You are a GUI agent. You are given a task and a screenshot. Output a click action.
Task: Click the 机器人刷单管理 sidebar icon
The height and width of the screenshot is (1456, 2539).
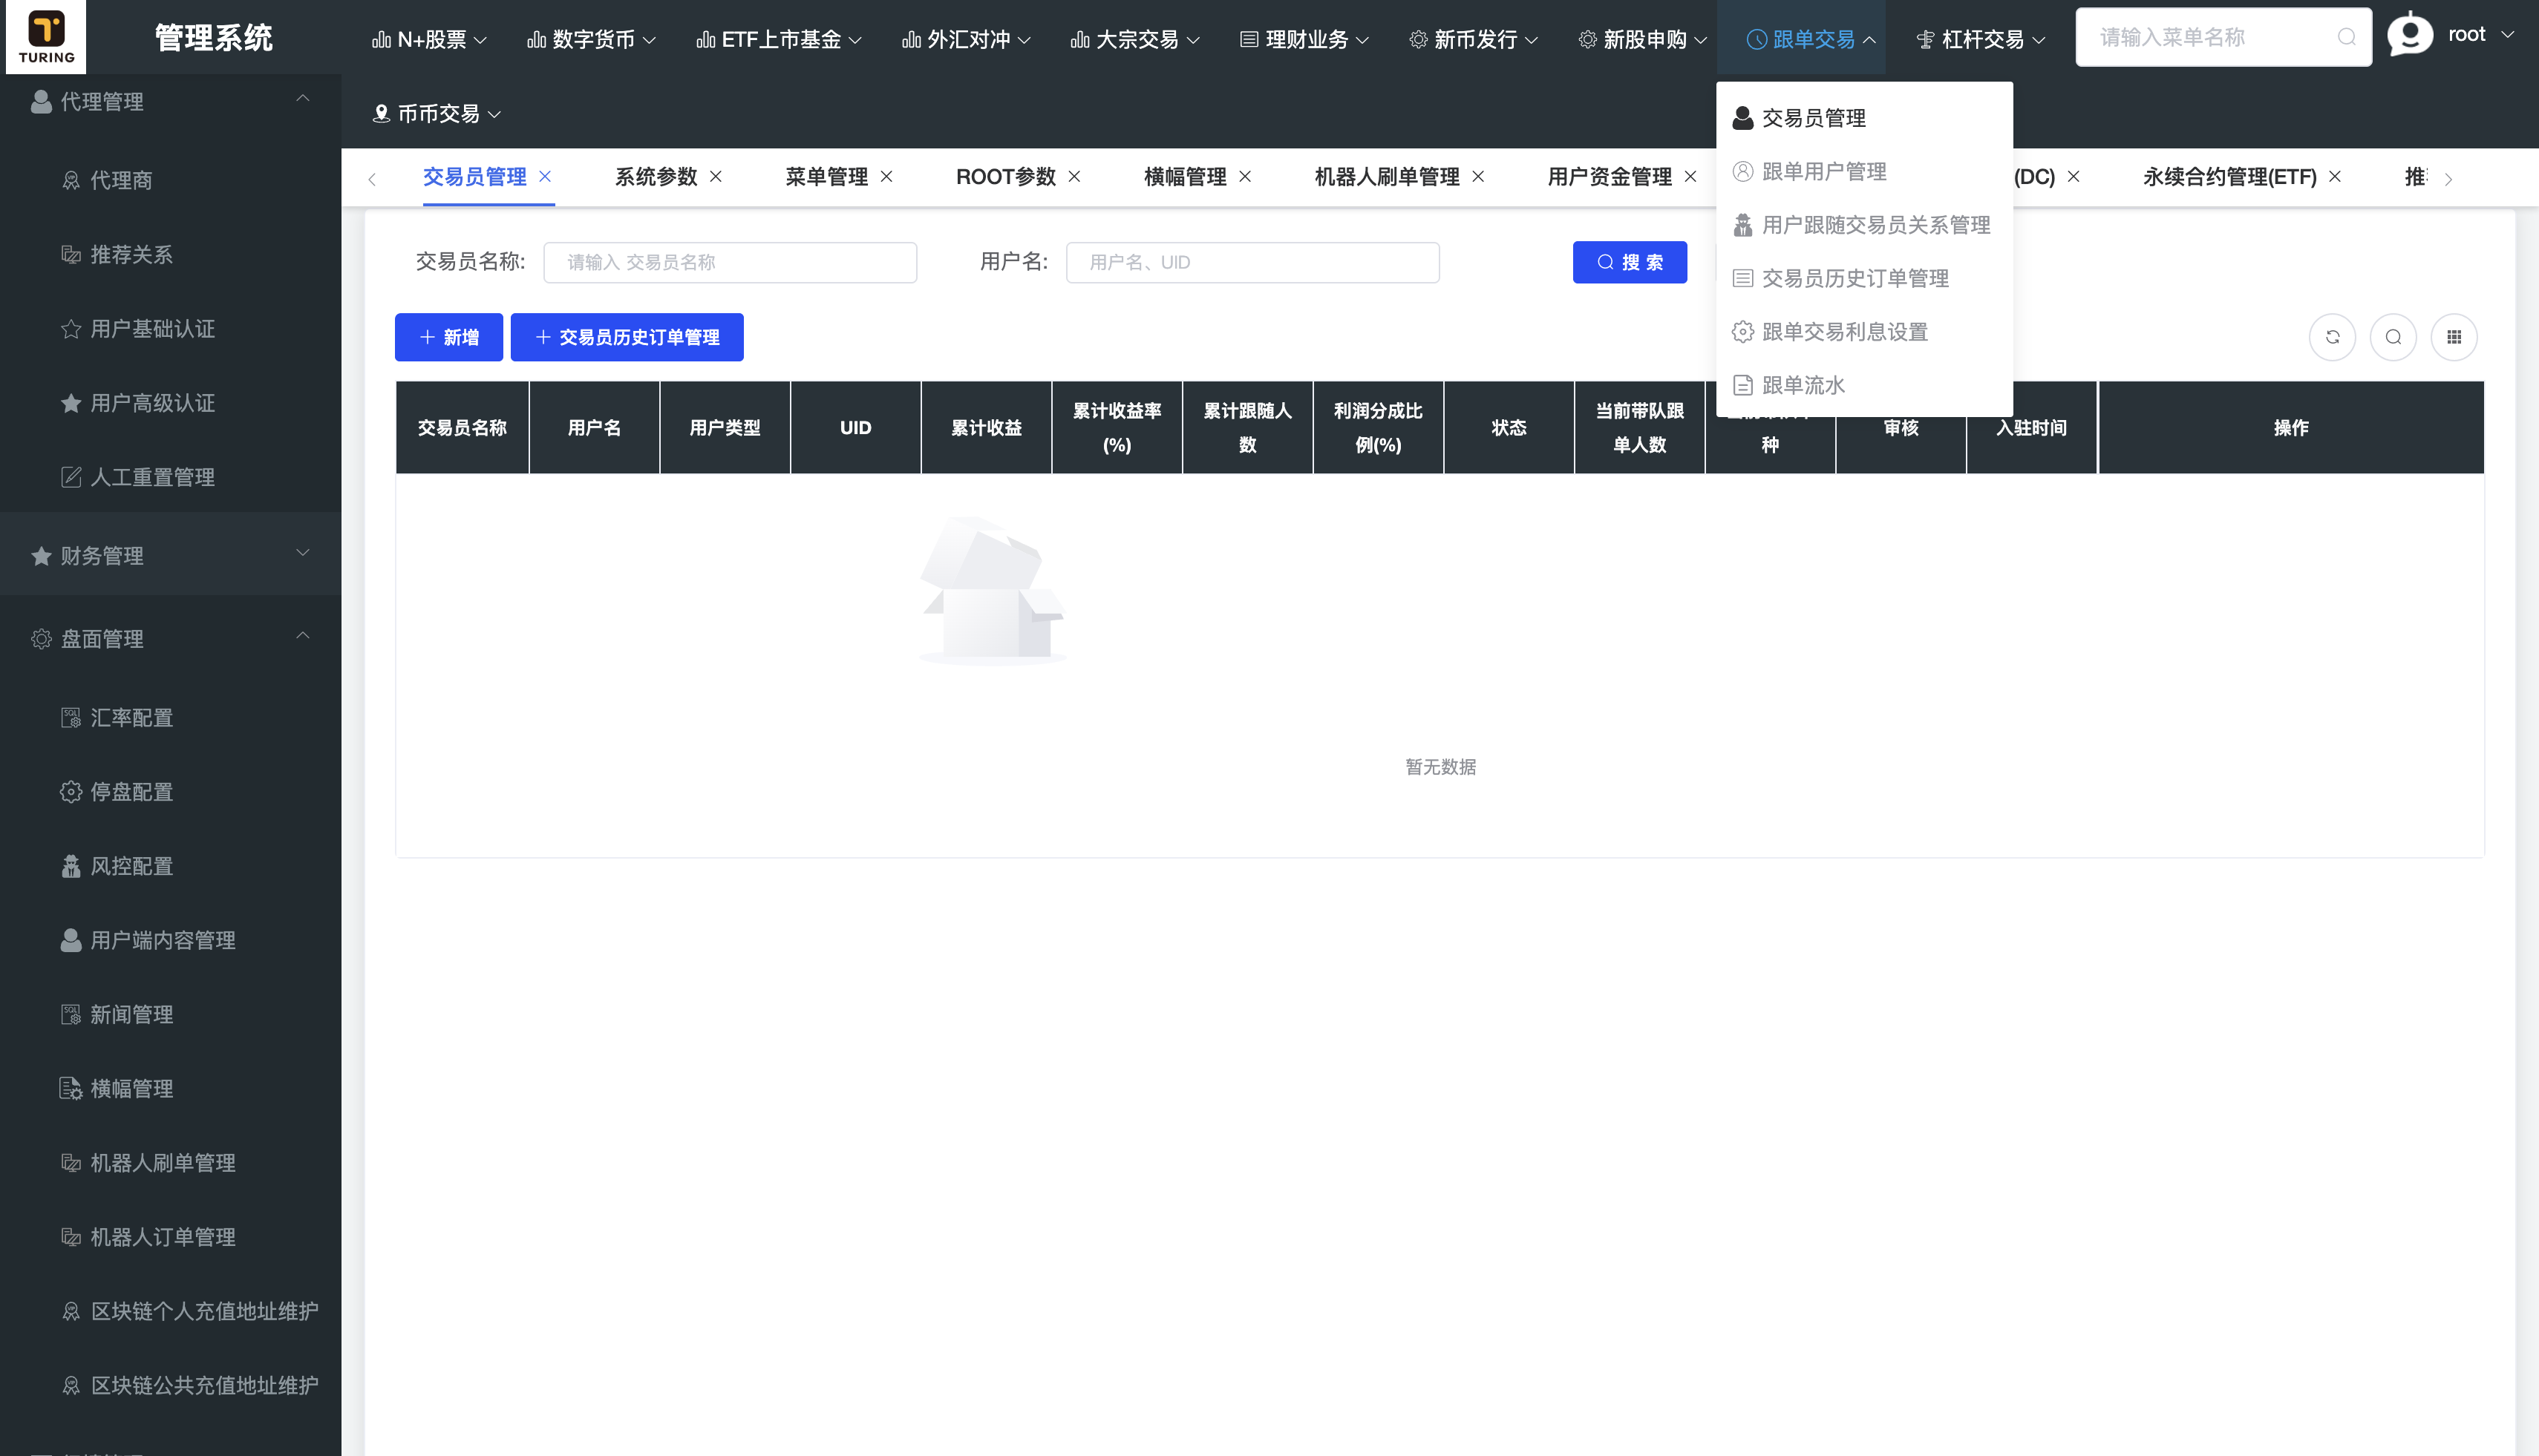coord(71,1162)
